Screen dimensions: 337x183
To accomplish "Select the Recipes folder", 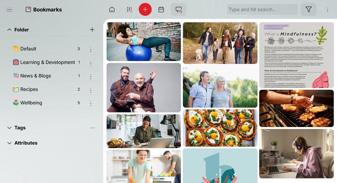I will coord(29,89).
